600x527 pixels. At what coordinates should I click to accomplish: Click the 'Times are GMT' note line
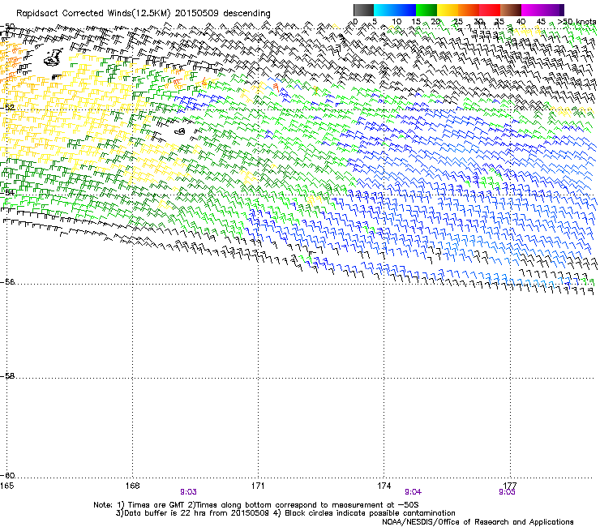click(x=256, y=505)
